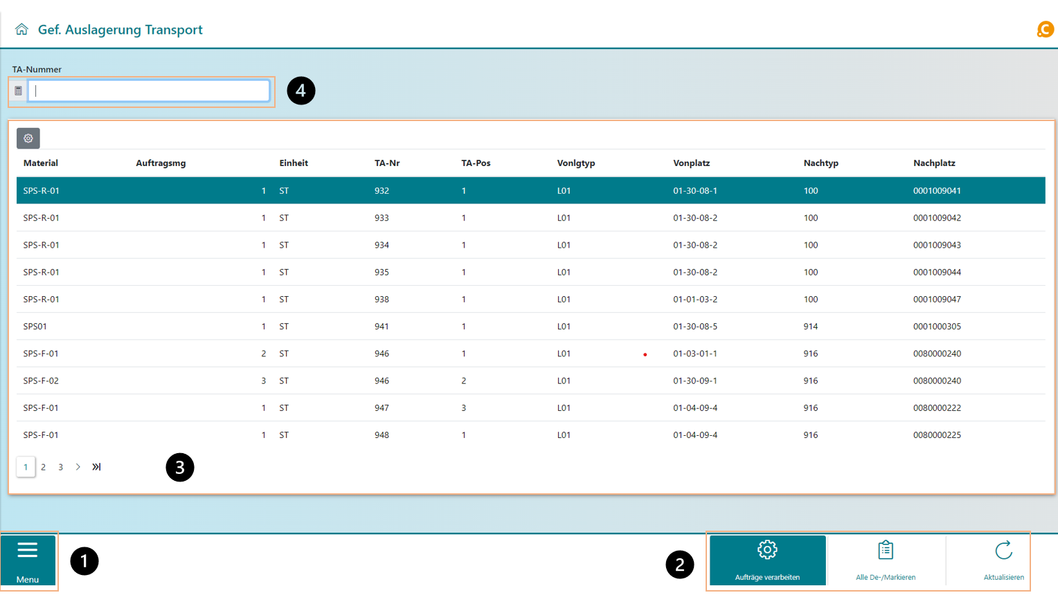This screenshot has width=1058, height=595.
Task: Click Aufträge verarbeiten gear button
Action: coord(767,560)
